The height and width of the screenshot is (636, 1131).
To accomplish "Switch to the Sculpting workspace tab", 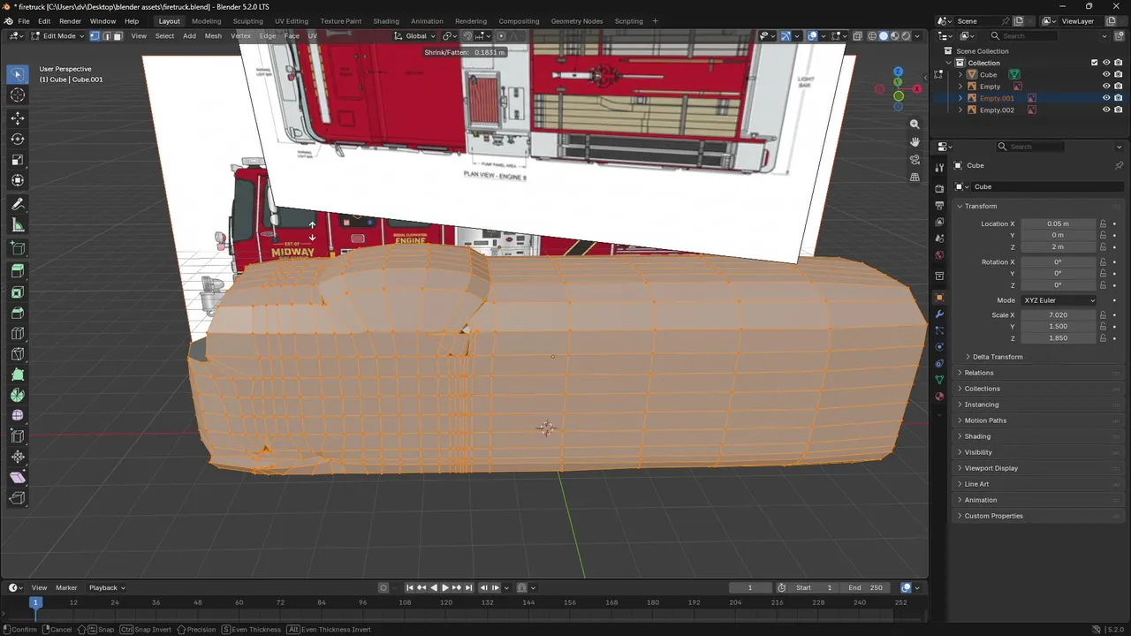I will click(x=247, y=21).
